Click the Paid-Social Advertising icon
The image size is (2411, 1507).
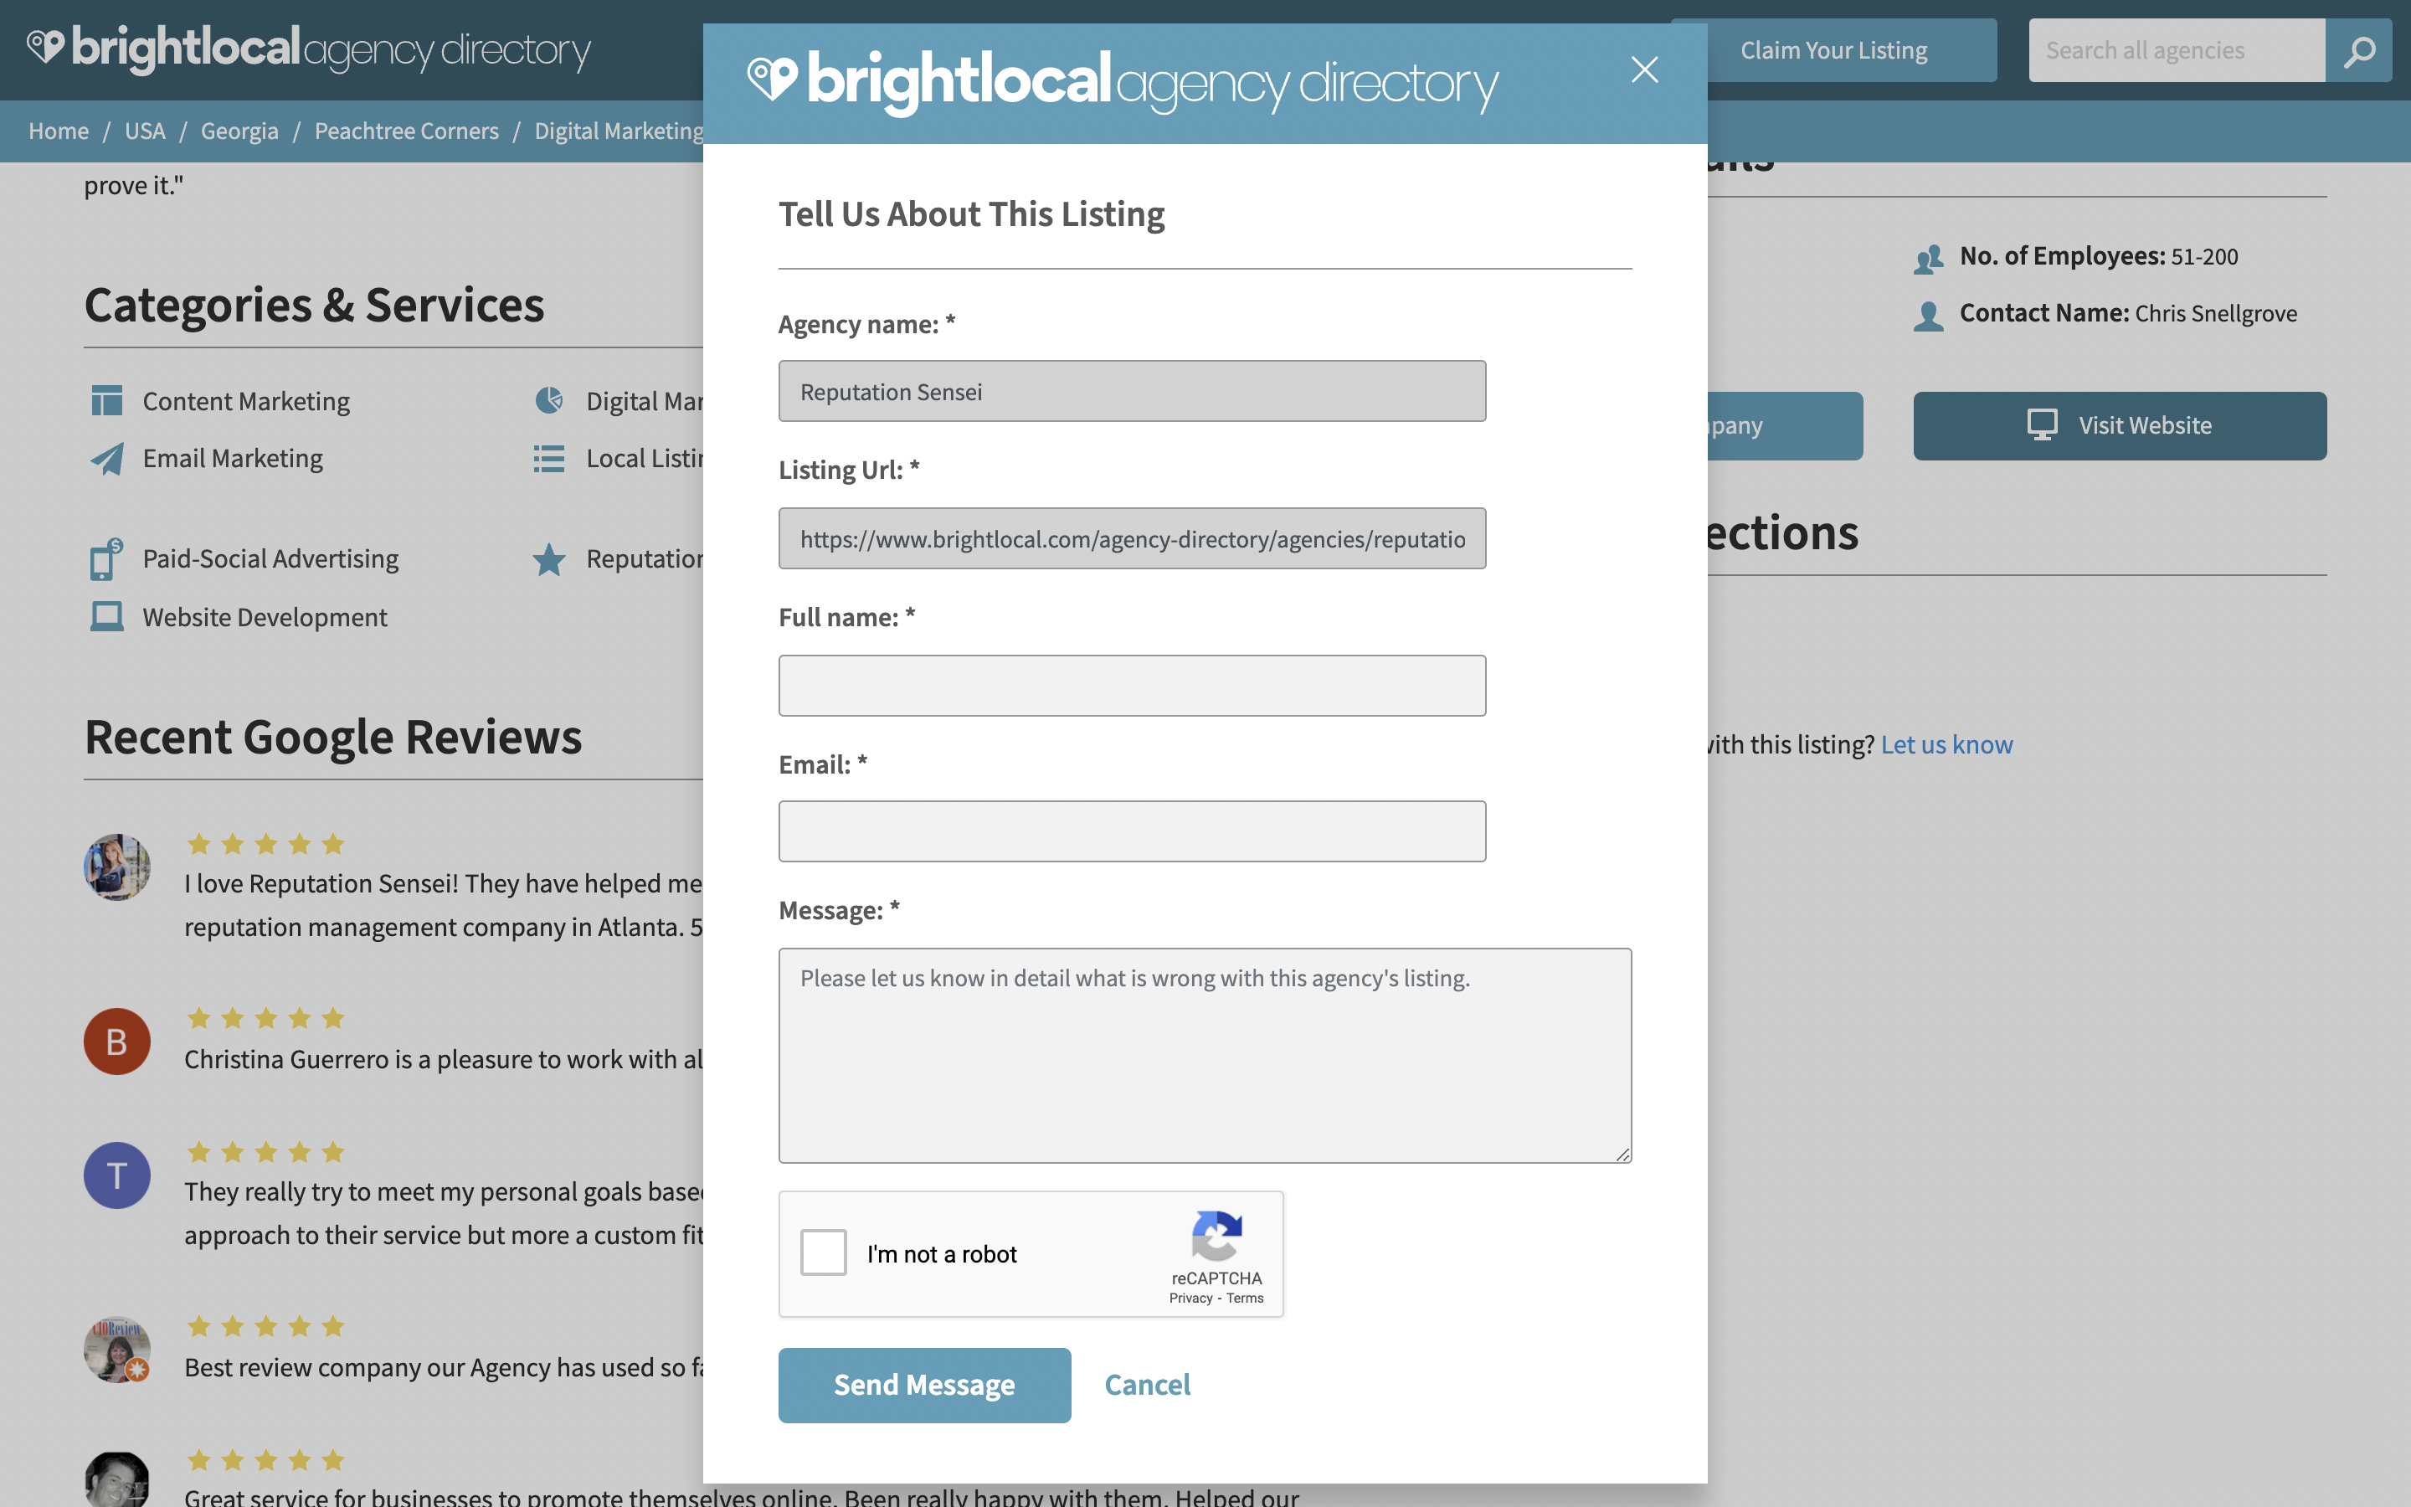click(x=106, y=559)
